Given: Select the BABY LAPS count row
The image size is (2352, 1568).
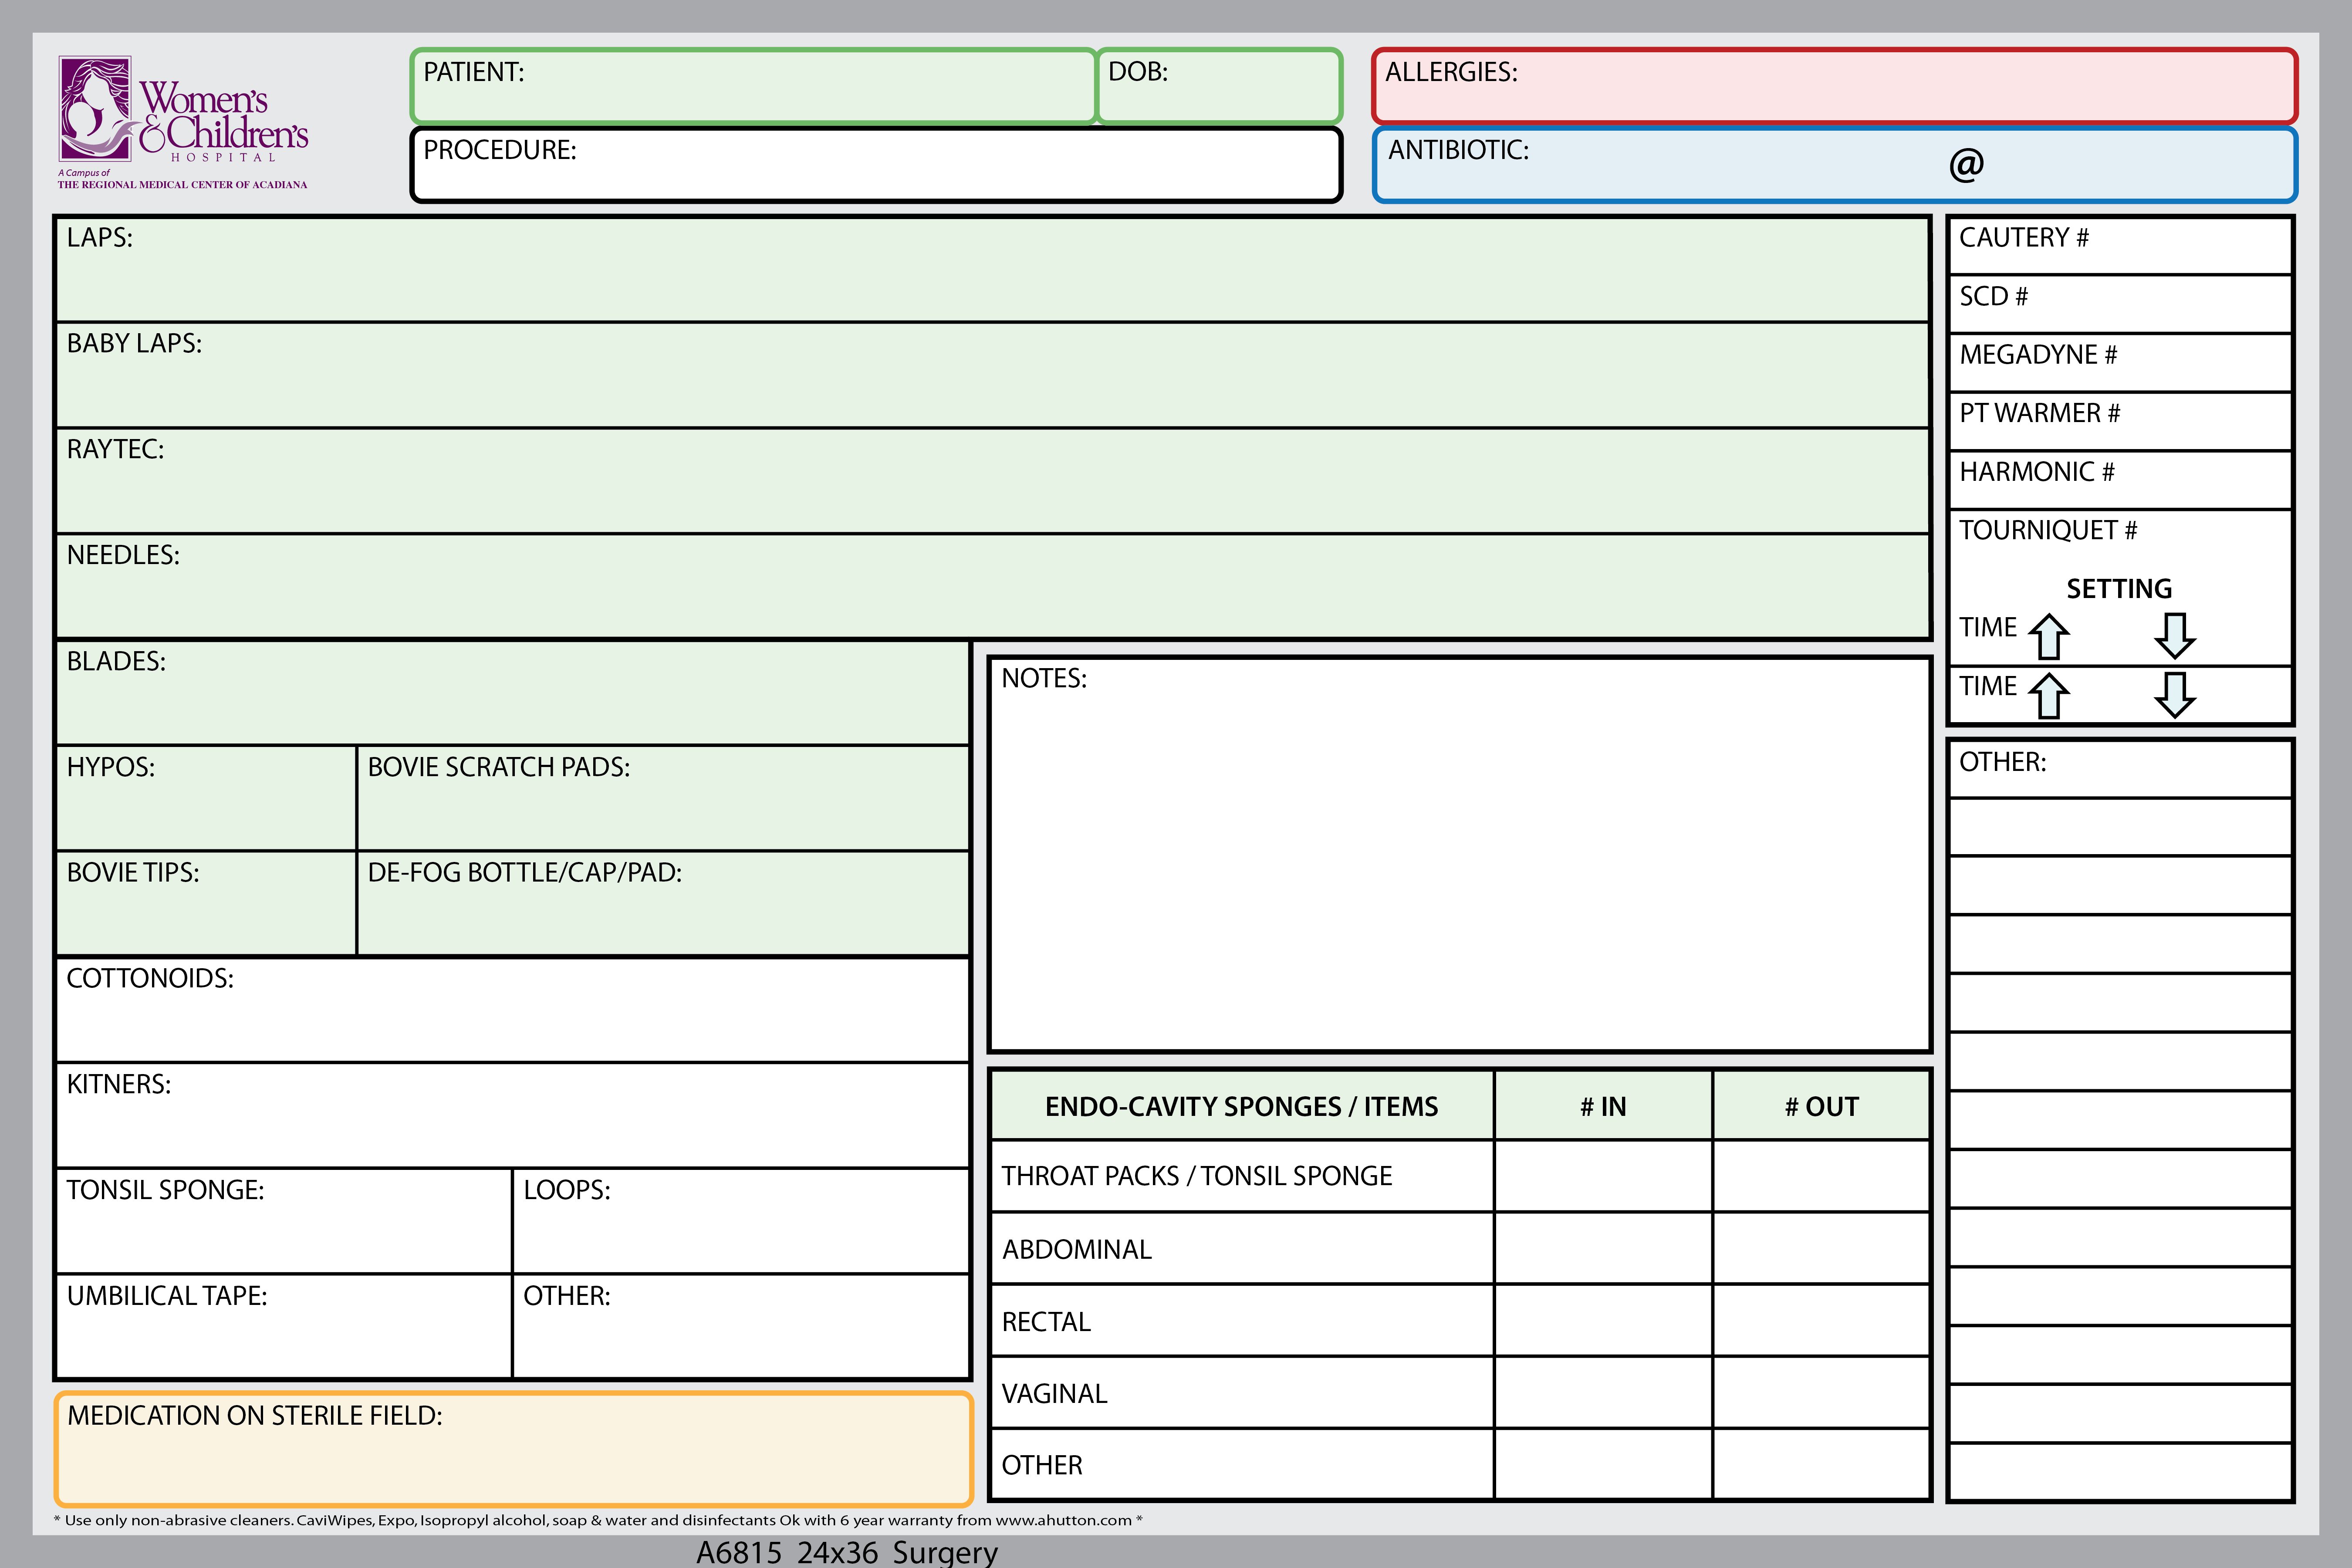Looking at the screenshot, I should click(x=992, y=375).
